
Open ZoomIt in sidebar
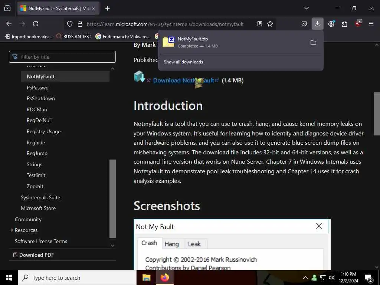[x=35, y=186]
